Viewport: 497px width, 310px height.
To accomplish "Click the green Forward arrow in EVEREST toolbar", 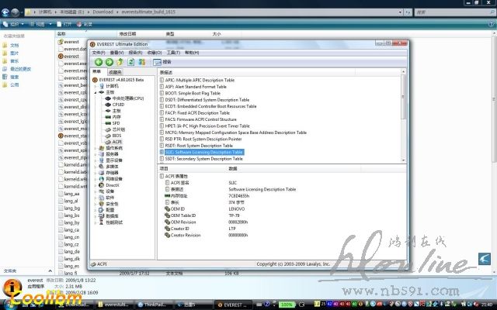I will [109, 62].
